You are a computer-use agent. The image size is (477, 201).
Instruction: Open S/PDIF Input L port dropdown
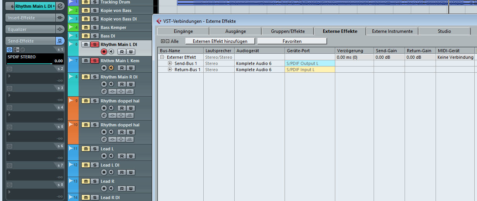click(x=310, y=70)
